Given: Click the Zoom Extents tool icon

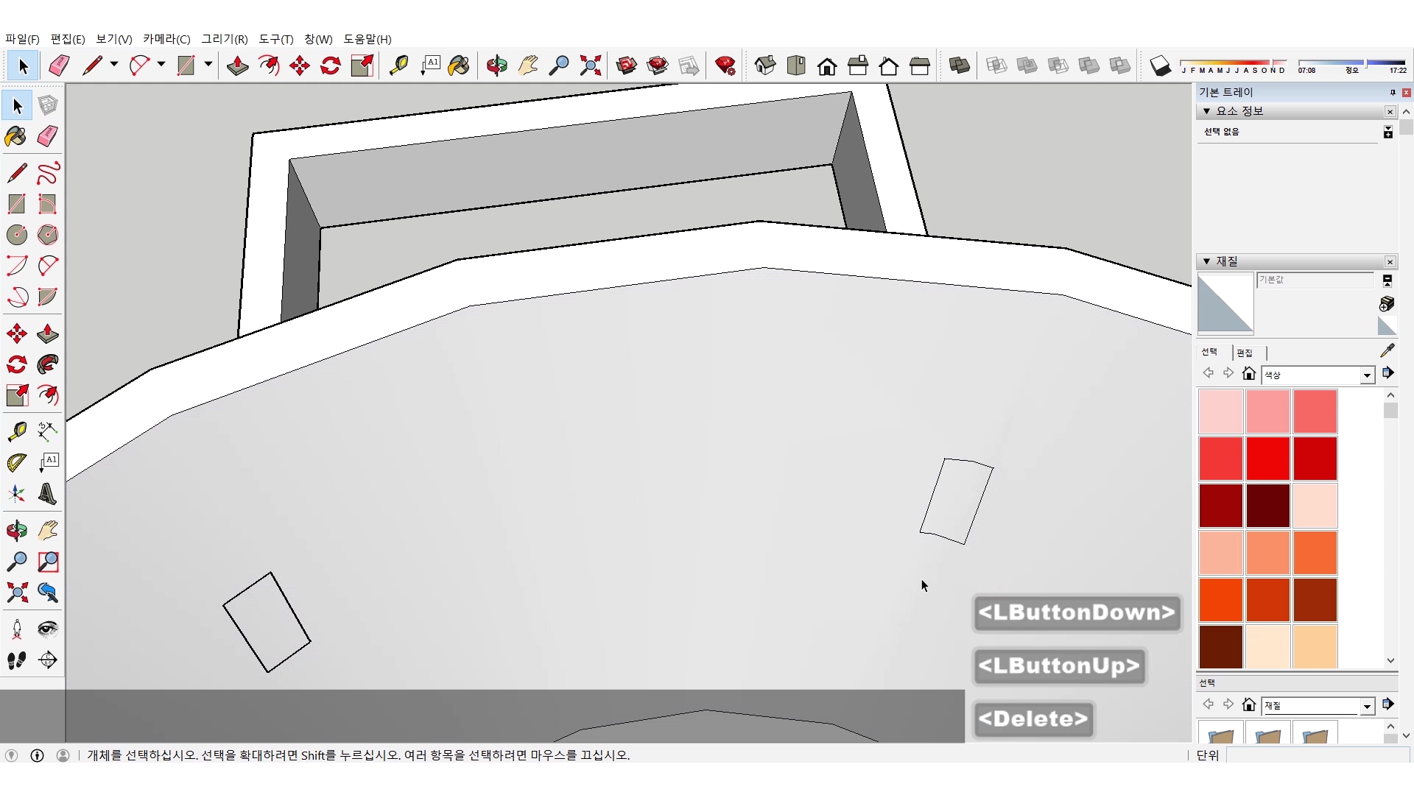Looking at the screenshot, I should (16, 593).
